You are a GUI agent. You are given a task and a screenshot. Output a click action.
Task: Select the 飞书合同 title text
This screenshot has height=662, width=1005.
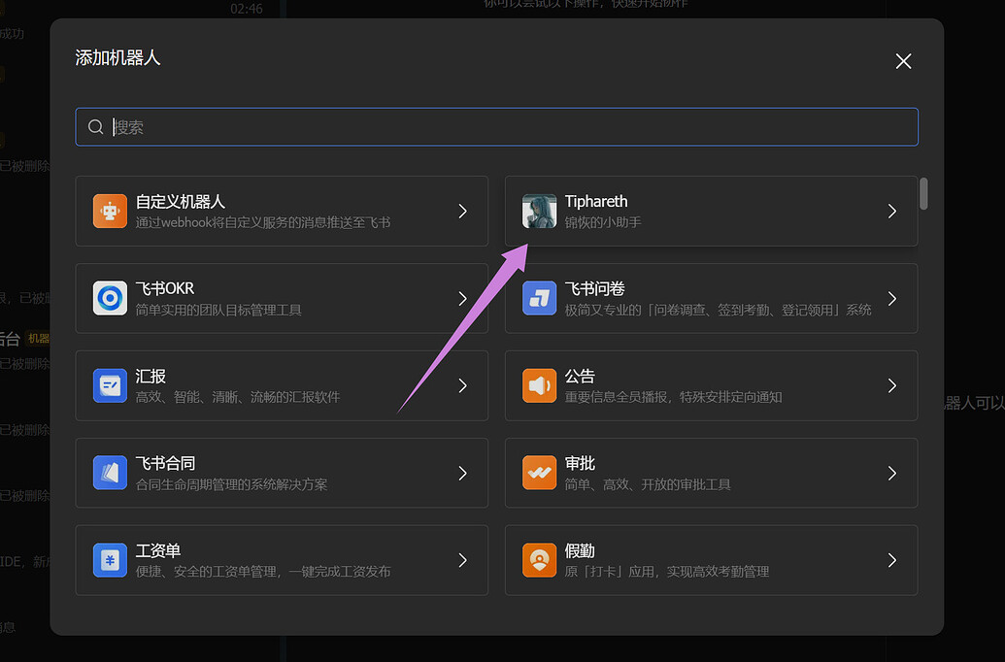pyautogui.click(x=165, y=463)
